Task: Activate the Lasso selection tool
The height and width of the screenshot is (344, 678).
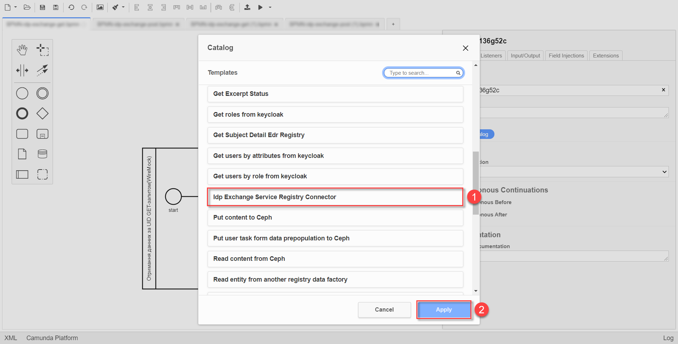Action: (42, 50)
